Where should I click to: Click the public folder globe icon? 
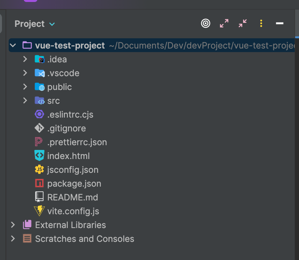(40, 87)
